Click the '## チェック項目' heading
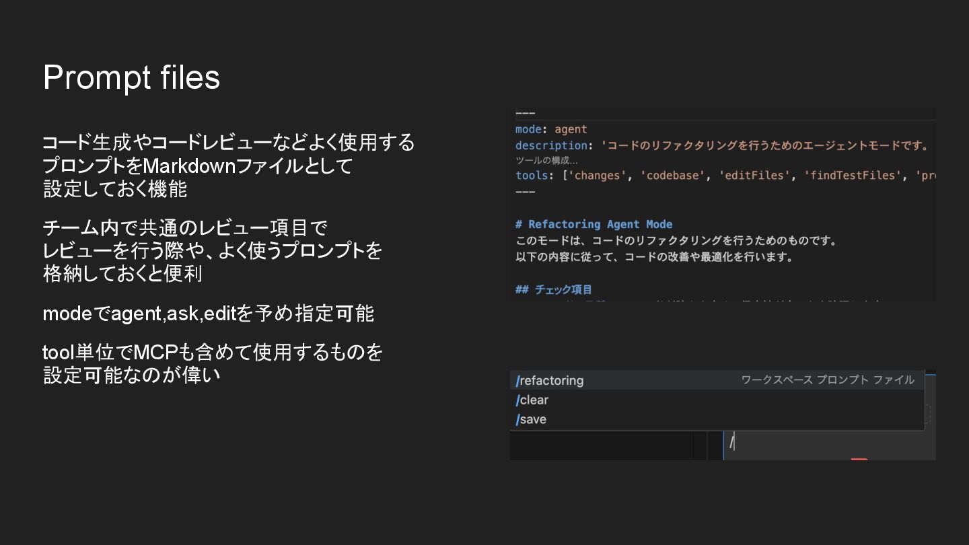The height and width of the screenshot is (545, 969). point(554,289)
